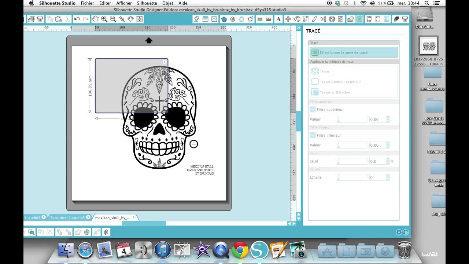Select the Zoom Selection tool
The height and width of the screenshot is (264, 469).
(x=122, y=19)
